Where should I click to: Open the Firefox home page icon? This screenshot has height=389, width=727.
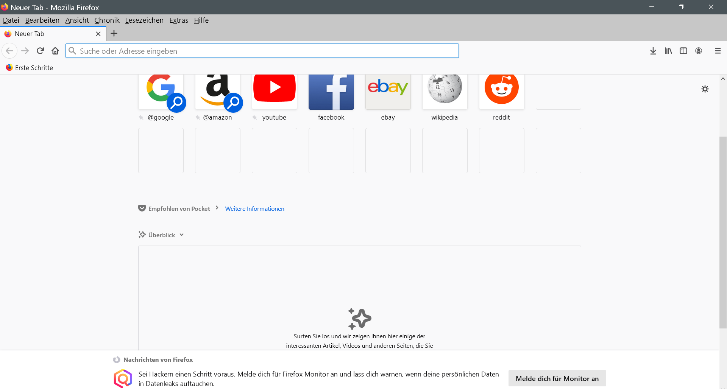[55, 51]
